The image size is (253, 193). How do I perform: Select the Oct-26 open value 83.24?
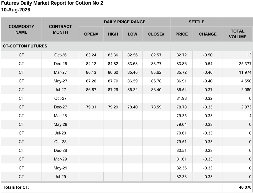pos(91,55)
